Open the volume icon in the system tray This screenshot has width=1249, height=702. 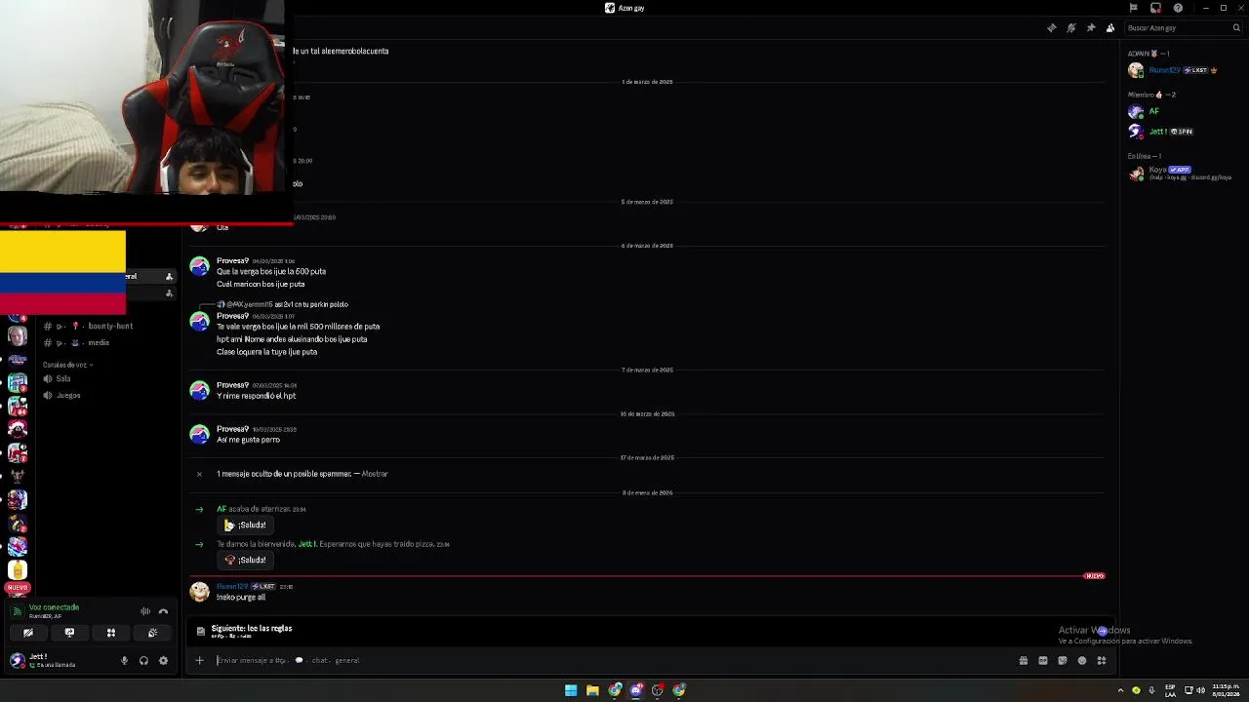point(1199,690)
